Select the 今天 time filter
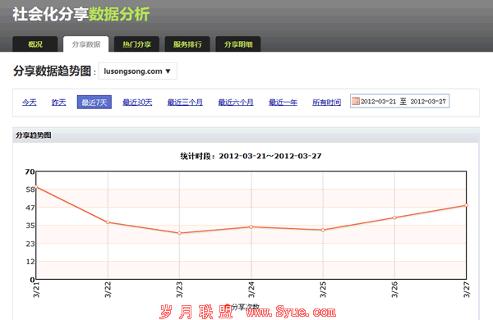 pos(30,103)
